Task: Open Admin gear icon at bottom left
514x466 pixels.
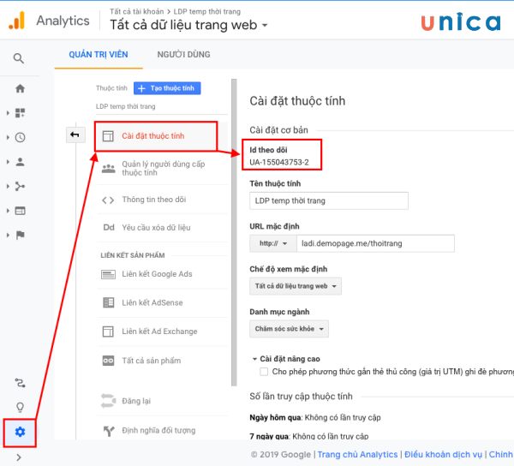Action: pyautogui.click(x=20, y=432)
